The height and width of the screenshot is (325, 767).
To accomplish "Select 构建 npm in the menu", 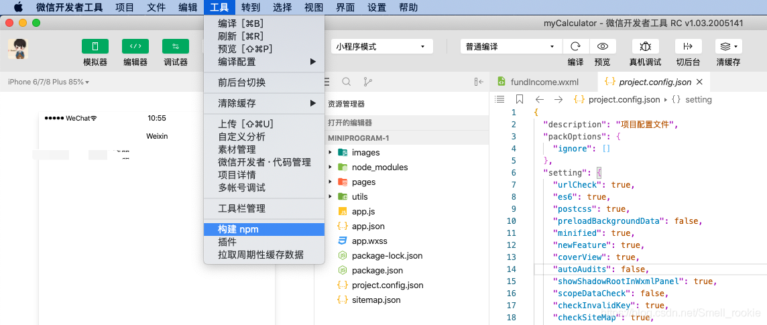I will pos(264,229).
